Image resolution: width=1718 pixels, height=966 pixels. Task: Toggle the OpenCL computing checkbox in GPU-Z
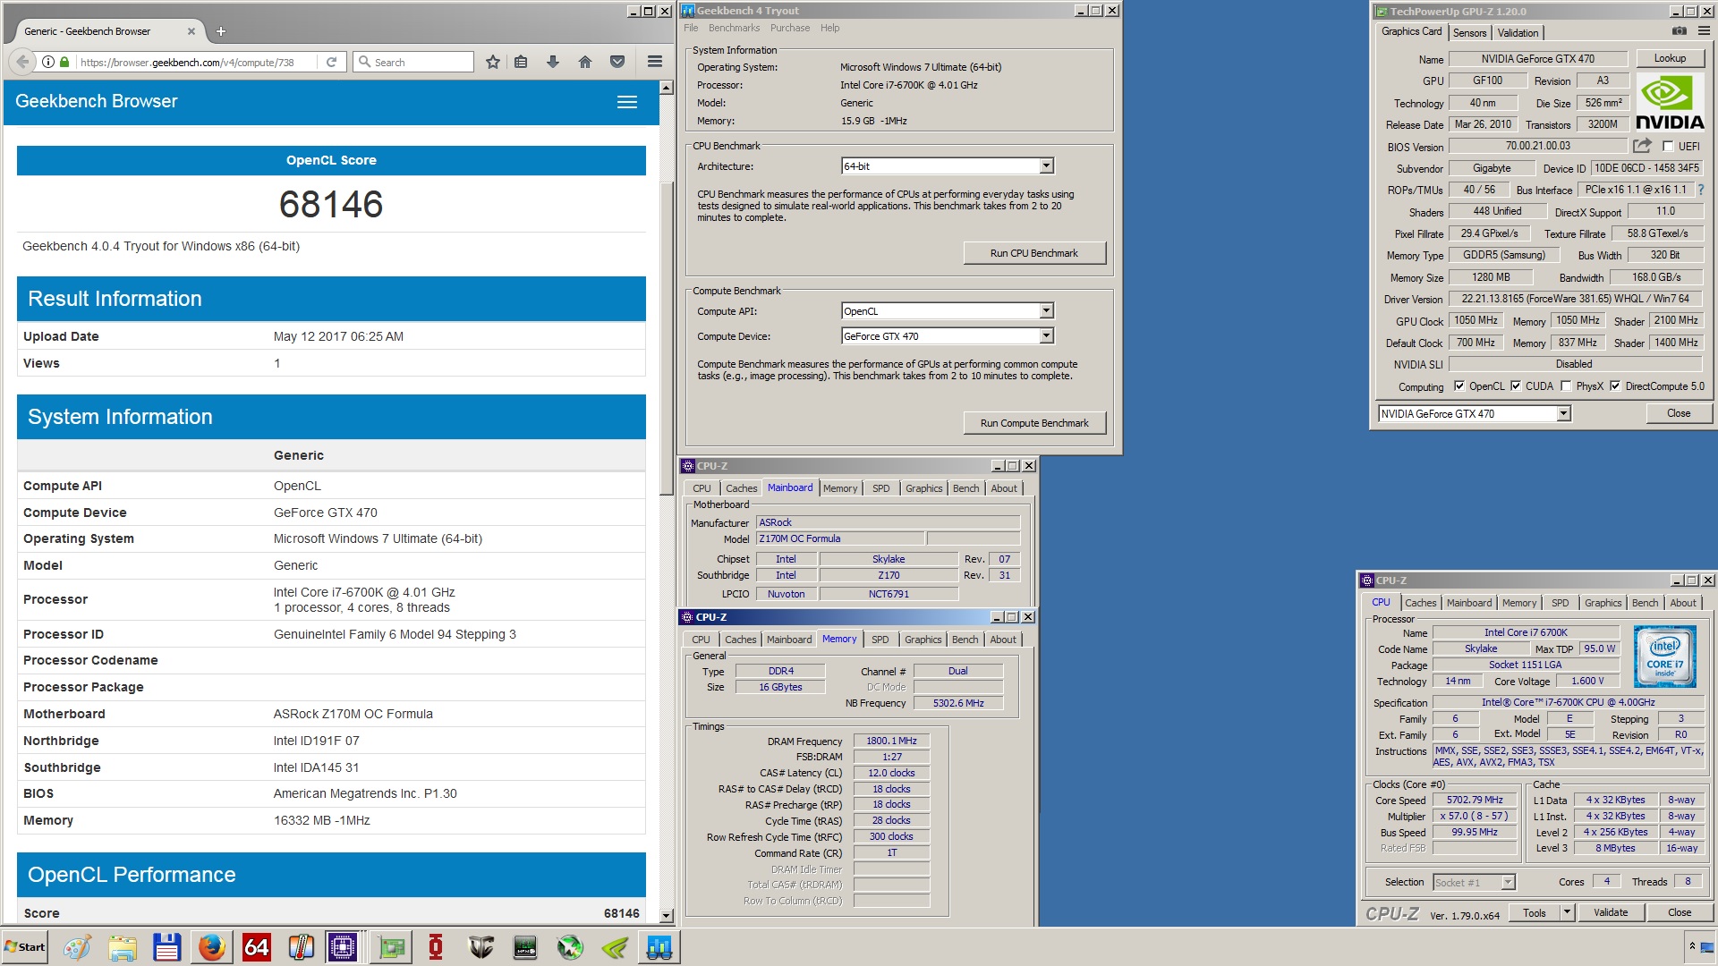click(1459, 386)
